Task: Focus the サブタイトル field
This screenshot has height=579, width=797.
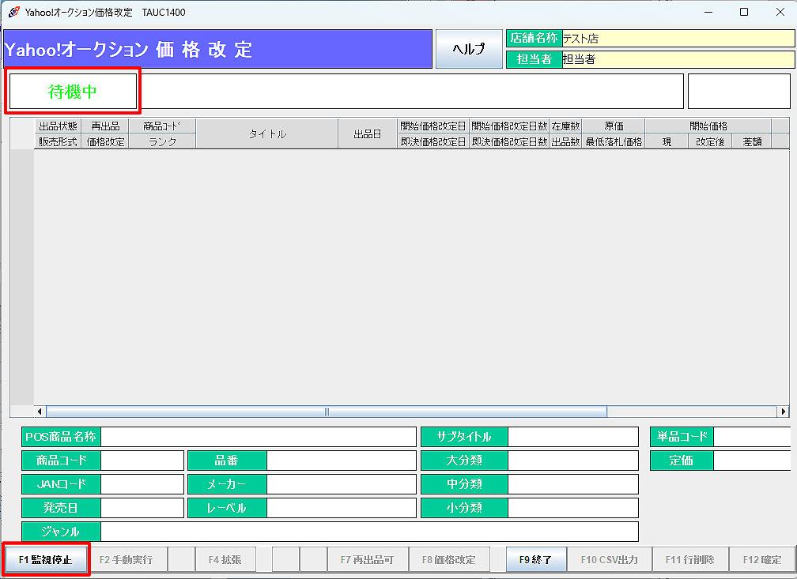Action: click(x=572, y=437)
